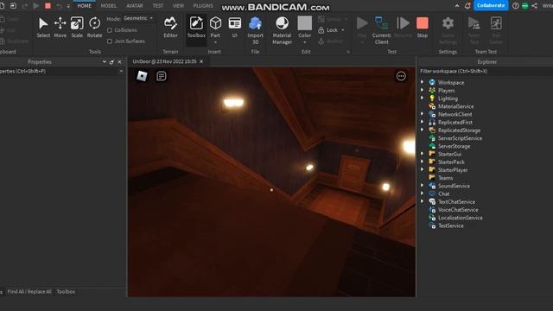Expand the Players node
Image resolution: width=553 pixels, height=311 pixels.
[423, 90]
